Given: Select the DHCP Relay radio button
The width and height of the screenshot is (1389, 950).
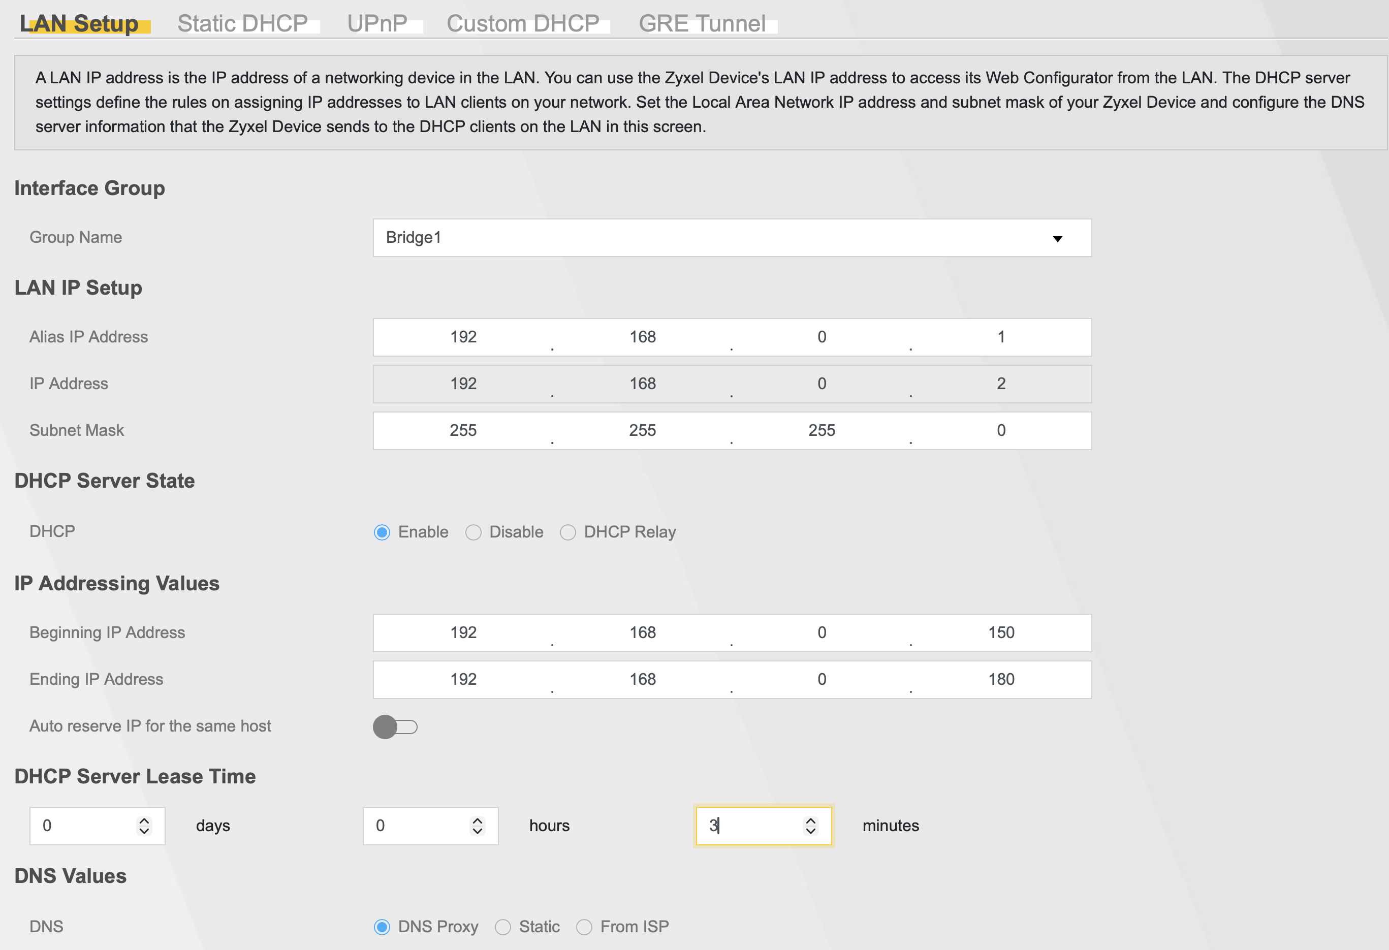Looking at the screenshot, I should pos(568,532).
